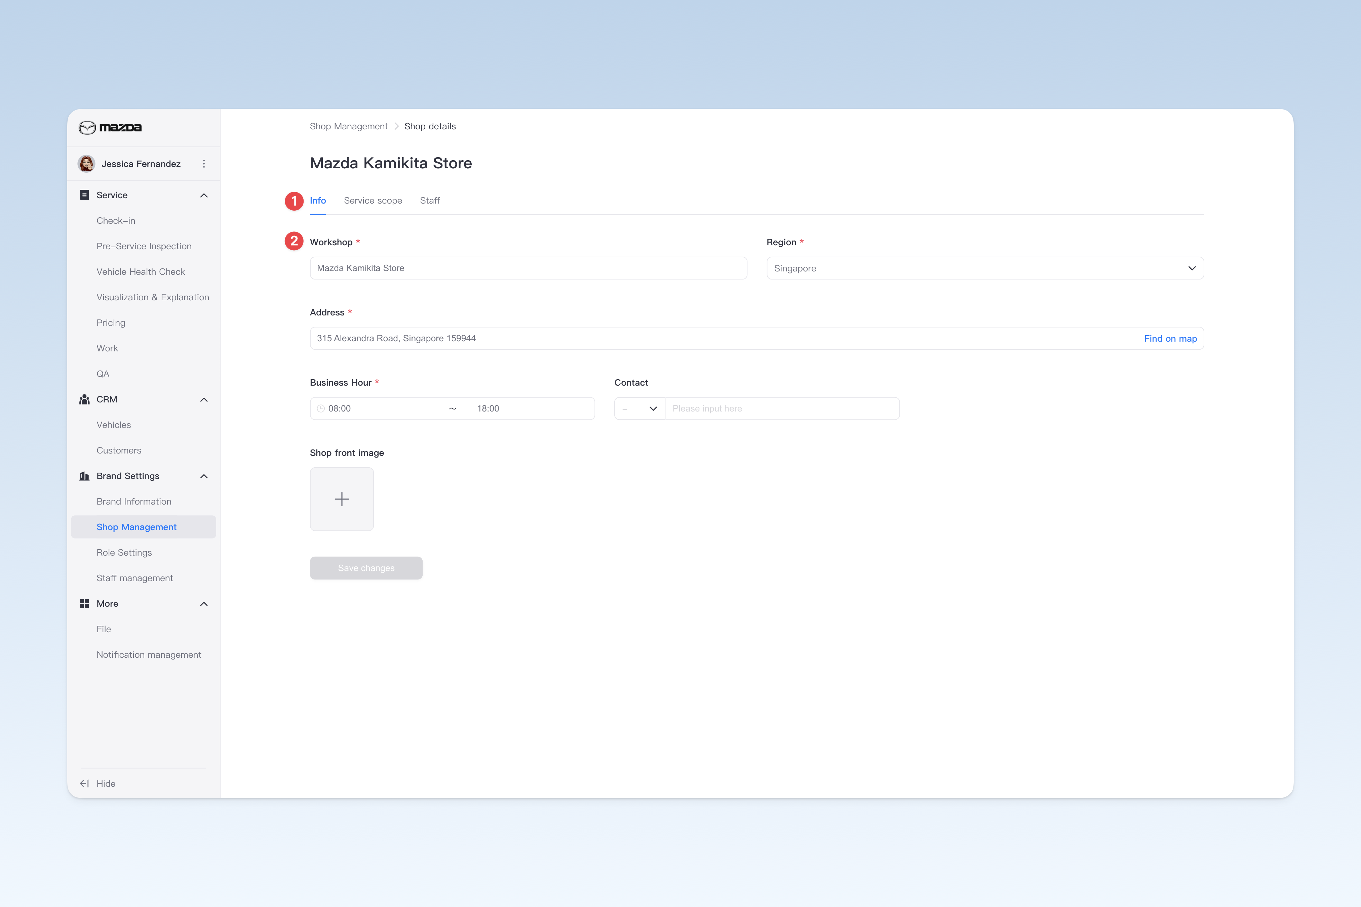Switch to the Service scope tab
The width and height of the screenshot is (1361, 907).
(x=373, y=201)
